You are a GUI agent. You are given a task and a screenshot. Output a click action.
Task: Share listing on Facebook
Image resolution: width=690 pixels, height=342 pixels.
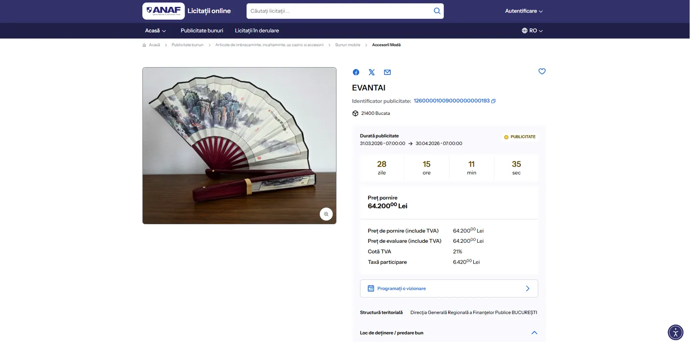coord(356,72)
